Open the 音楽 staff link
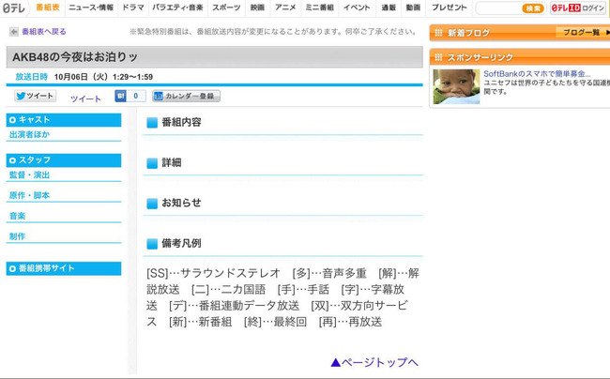The height and width of the screenshot is (379, 610). [18, 216]
